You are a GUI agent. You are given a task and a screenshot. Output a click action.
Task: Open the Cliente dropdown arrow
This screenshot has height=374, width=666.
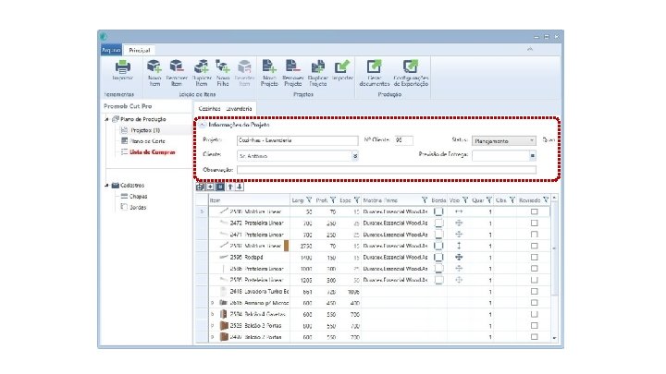coord(355,156)
